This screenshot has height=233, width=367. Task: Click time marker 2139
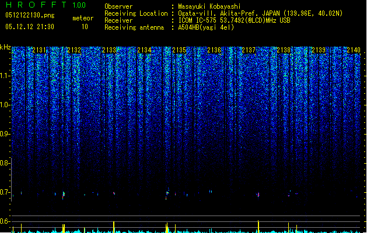coord(319,50)
